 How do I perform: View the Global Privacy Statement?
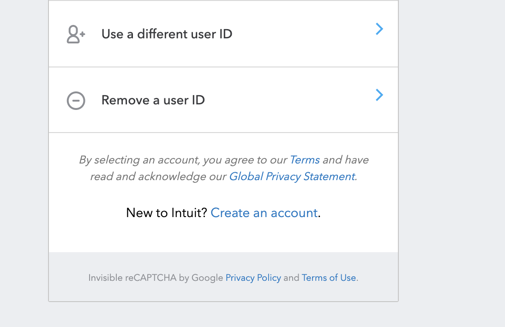tap(291, 176)
